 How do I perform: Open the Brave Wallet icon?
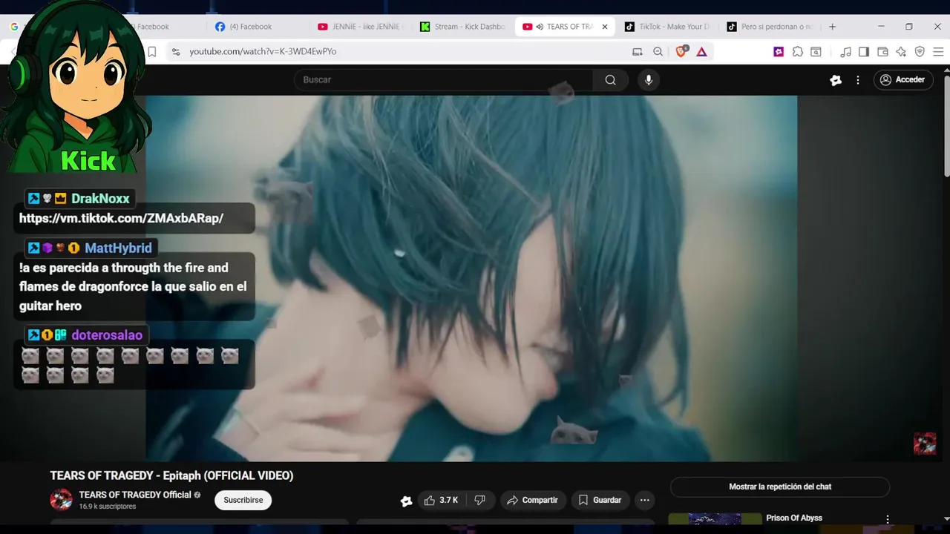882,51
